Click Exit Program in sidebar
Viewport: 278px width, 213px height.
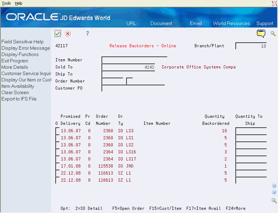(x=15, y=61)
